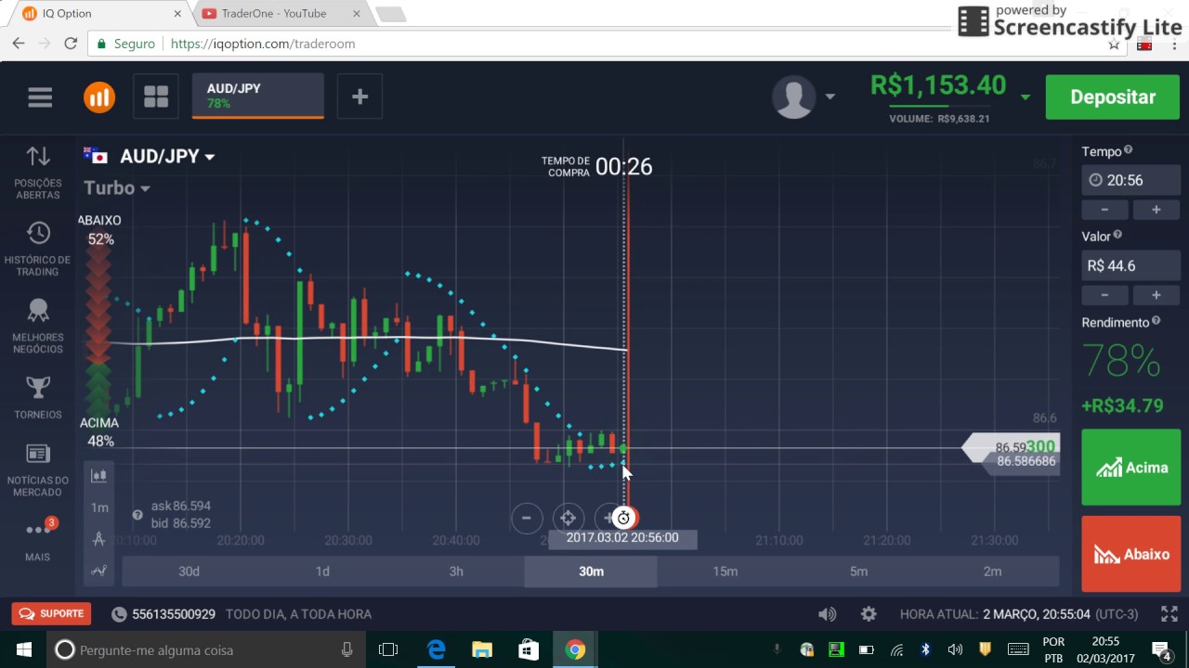Reload the page in Chrome
The width and height of the screenshot is (1189, 668).
(71, 44)
